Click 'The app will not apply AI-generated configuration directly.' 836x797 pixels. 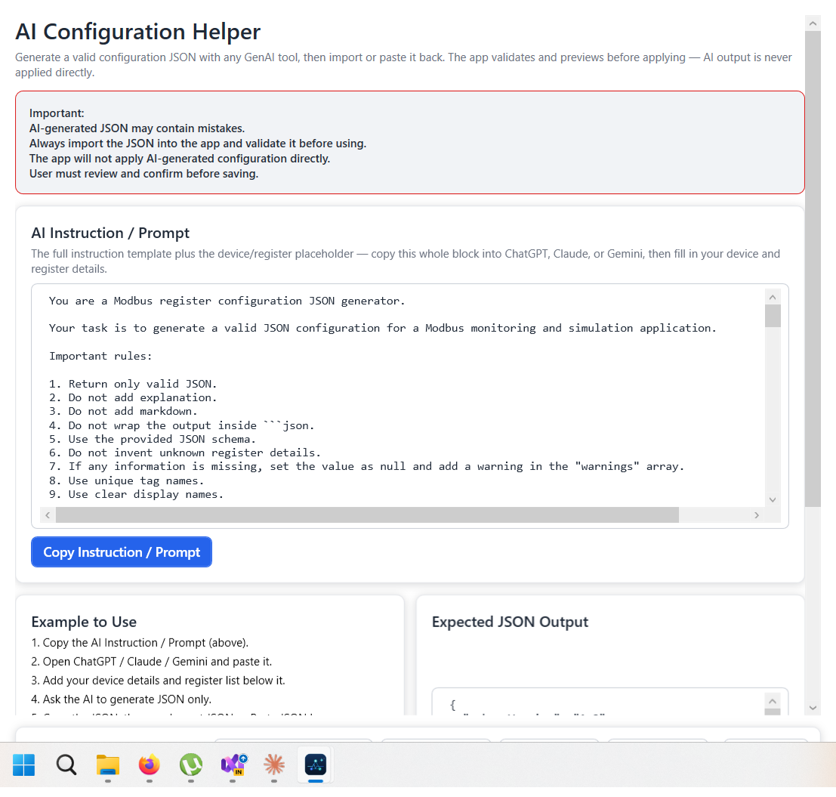click(x=180, y=159)
